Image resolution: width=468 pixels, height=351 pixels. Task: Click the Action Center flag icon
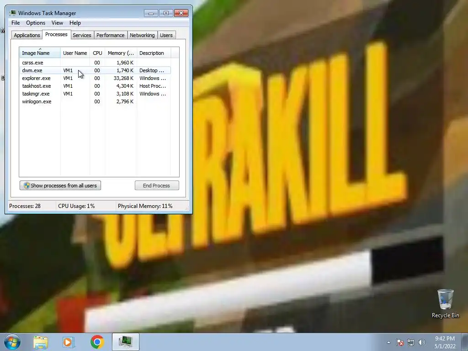399,342
